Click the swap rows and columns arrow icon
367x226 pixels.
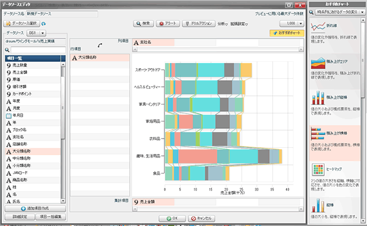point(100,45)
